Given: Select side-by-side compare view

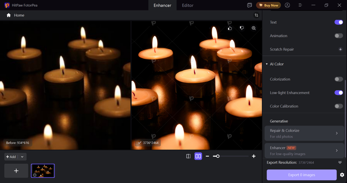Looking at the screenshot, I should click(198, 157).
